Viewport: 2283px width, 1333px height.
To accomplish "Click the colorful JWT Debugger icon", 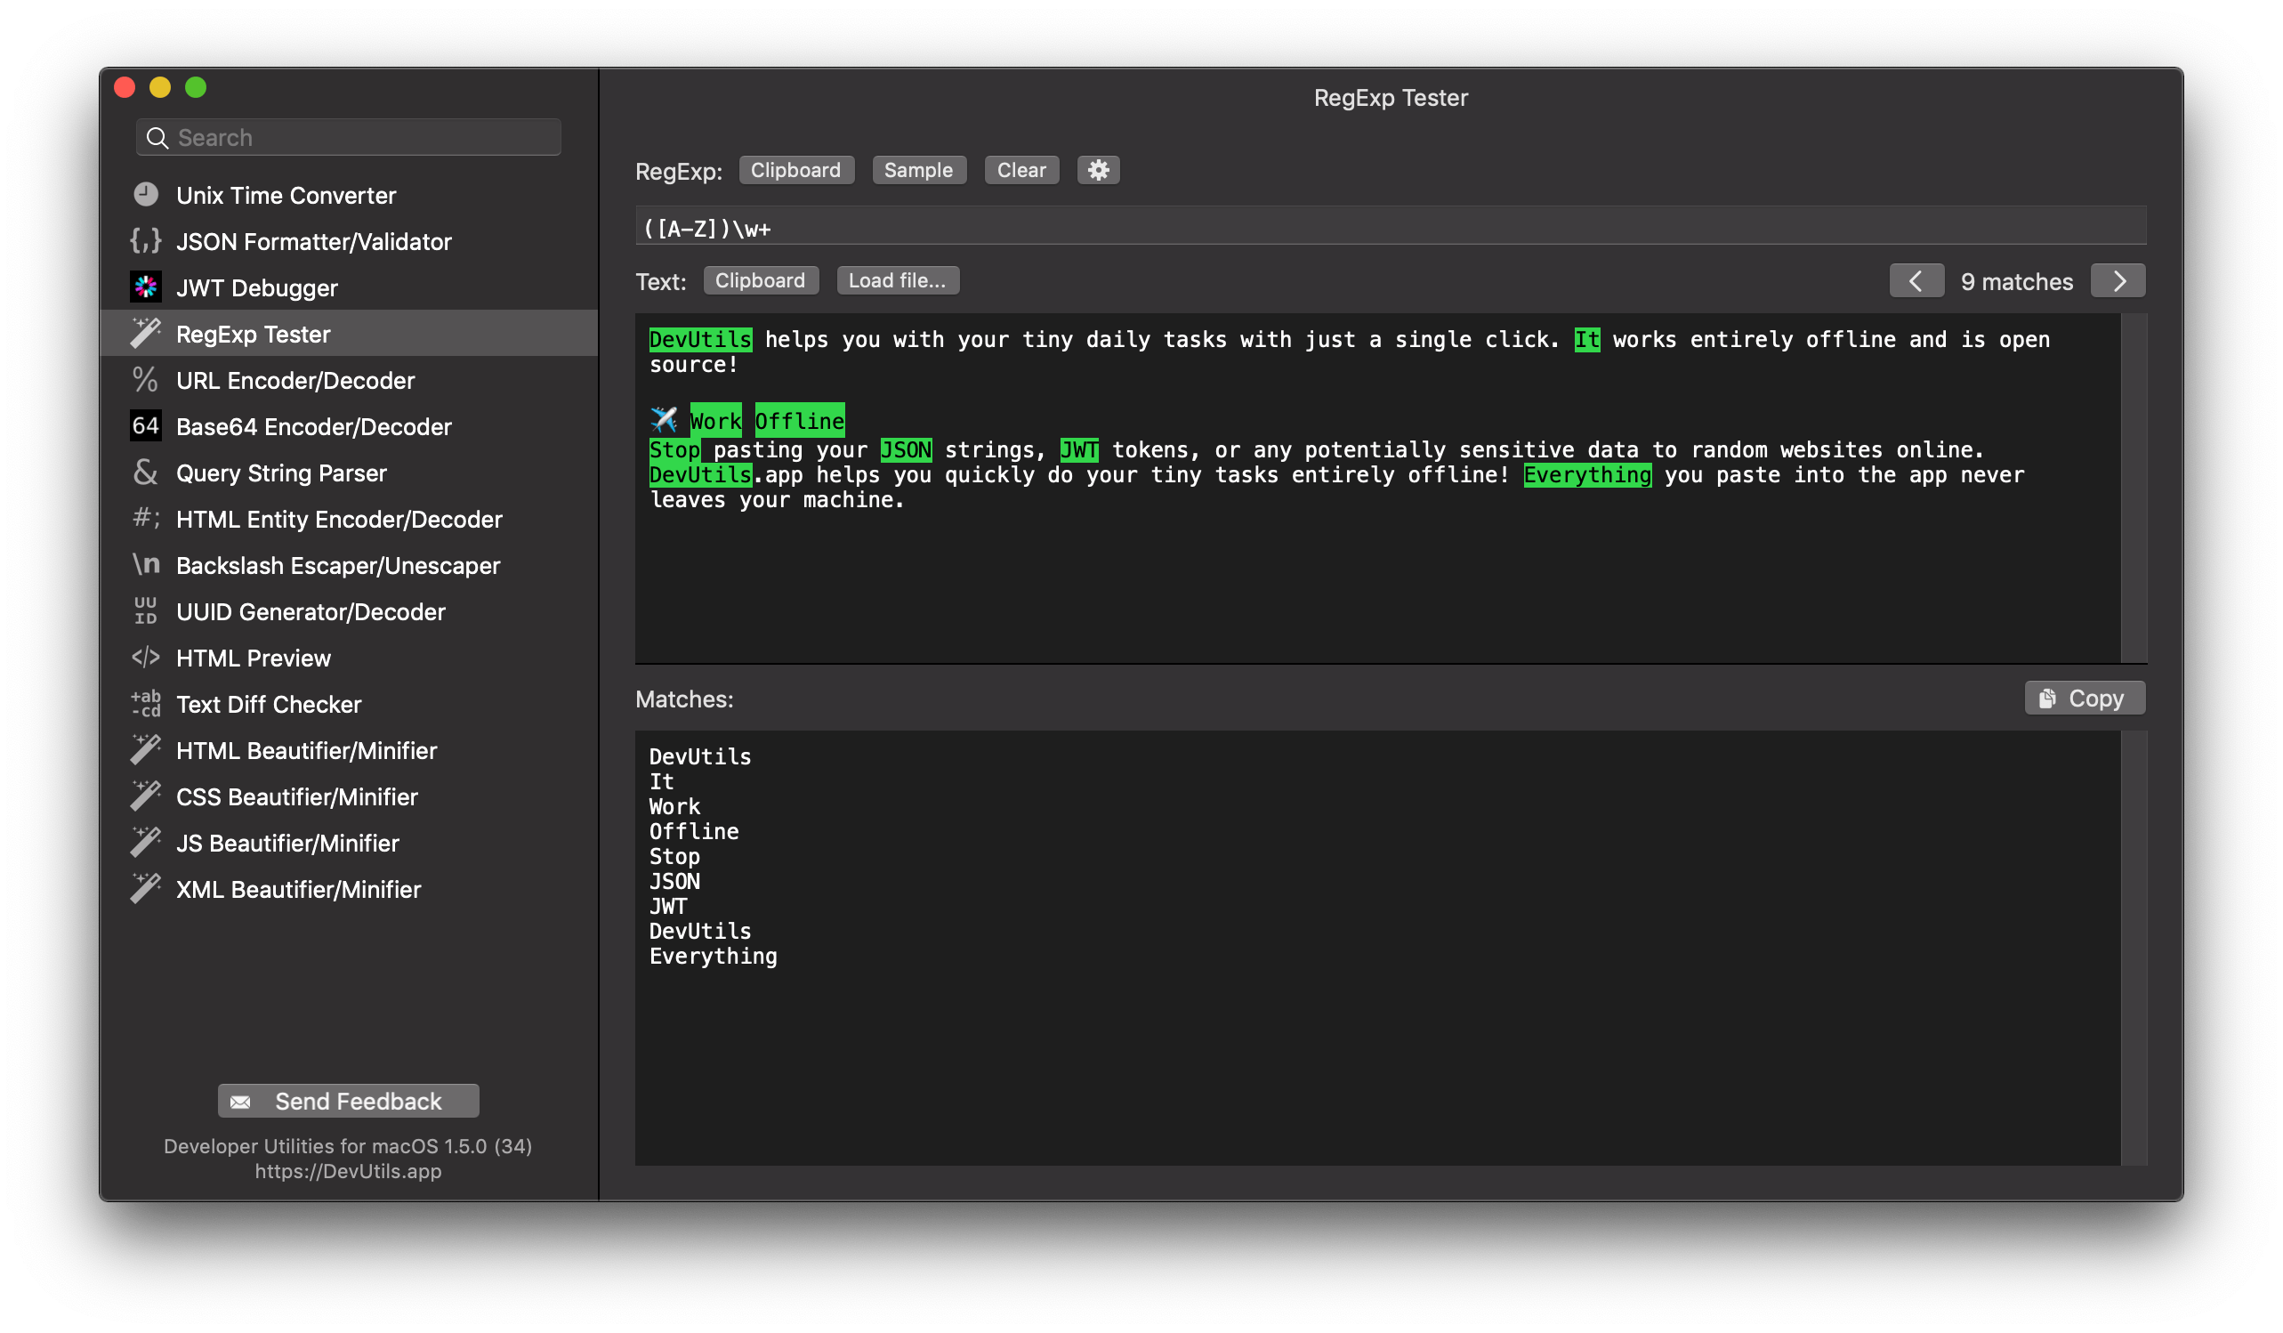I will (x=146, y=287).
